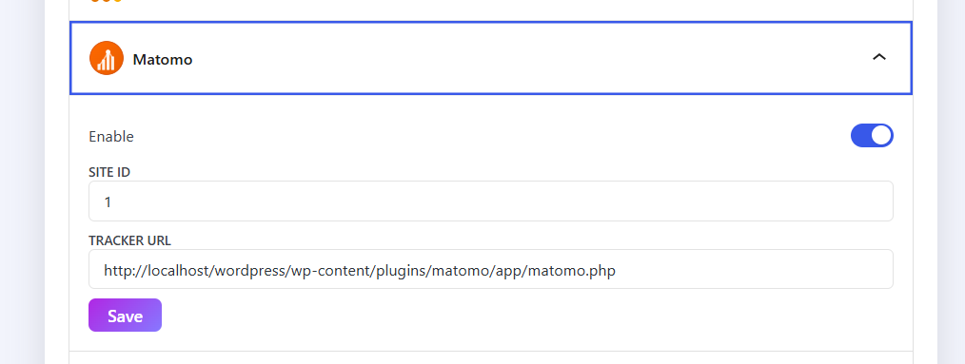Save the Matomo settings
Viewport: 965px width, 364px height.
[x=125, y=315]
